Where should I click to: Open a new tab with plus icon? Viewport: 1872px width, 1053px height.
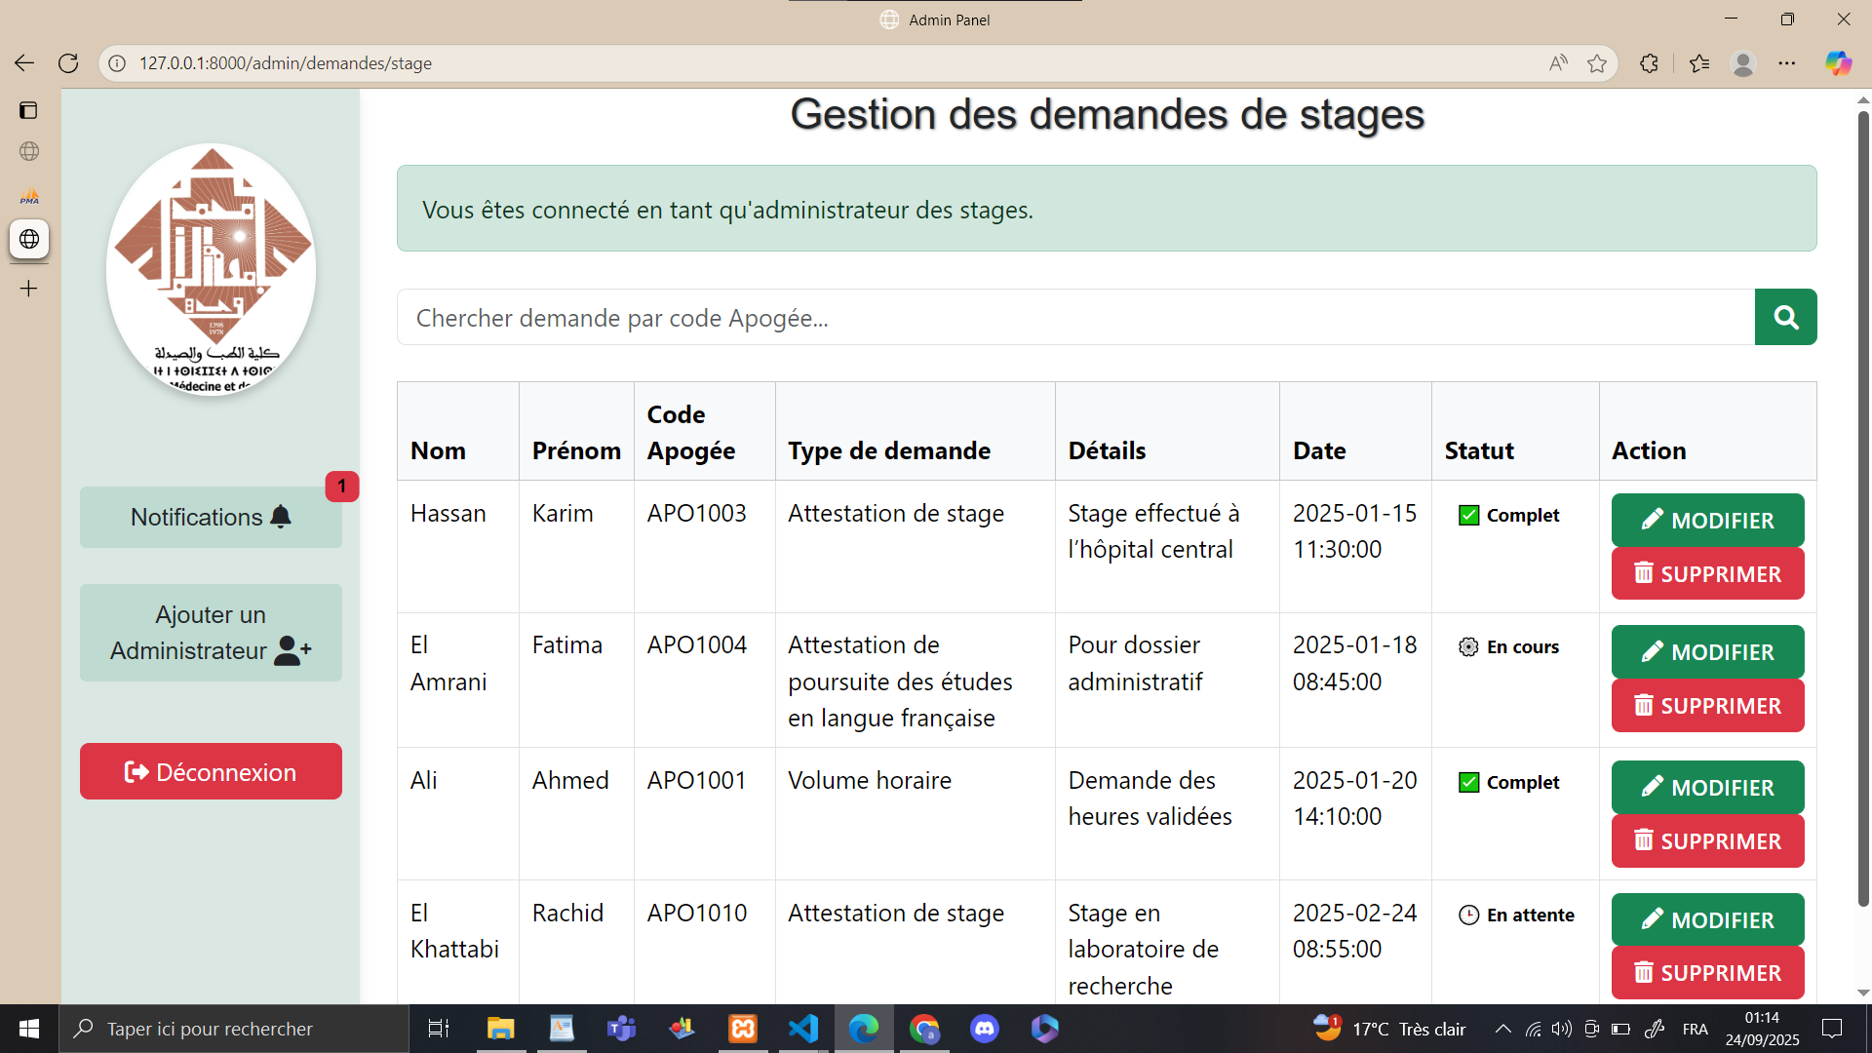click(29, 289)
